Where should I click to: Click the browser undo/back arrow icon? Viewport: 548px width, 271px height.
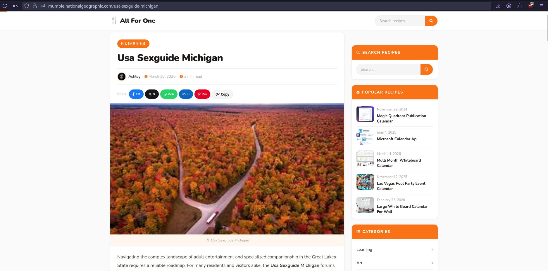15,6
